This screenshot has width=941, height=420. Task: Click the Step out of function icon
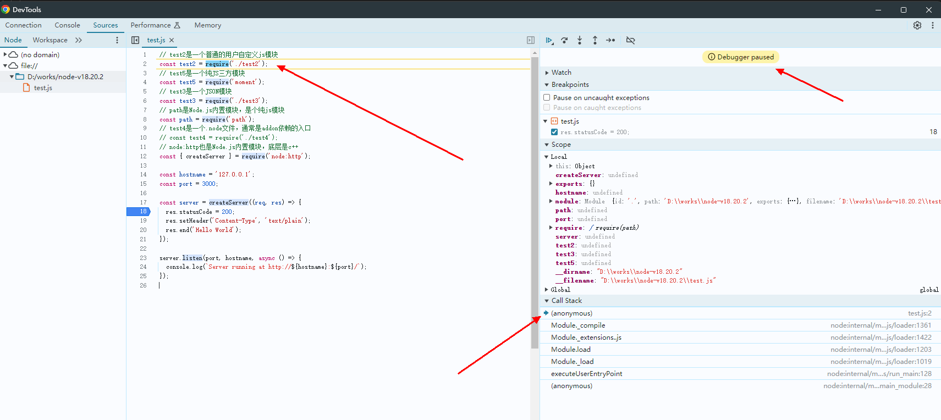pos(595,40)
